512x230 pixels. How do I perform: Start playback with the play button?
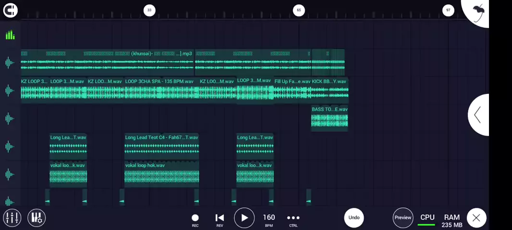(x=244, y=218)
